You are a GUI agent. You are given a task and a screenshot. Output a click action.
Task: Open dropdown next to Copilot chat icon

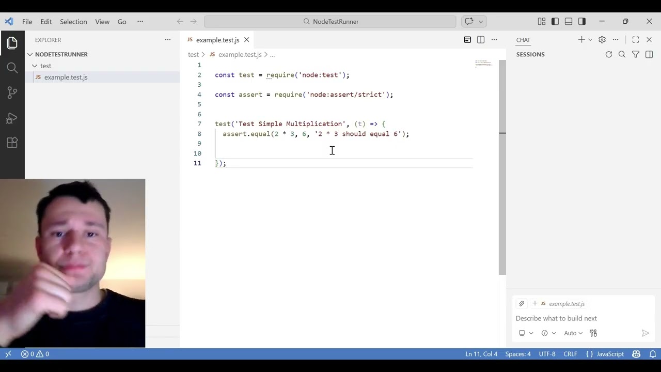pos(481,21)
